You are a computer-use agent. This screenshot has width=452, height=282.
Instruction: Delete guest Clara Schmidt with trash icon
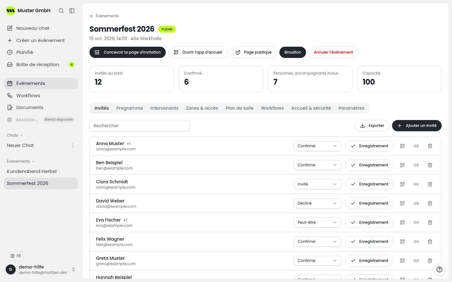(430, 184)
